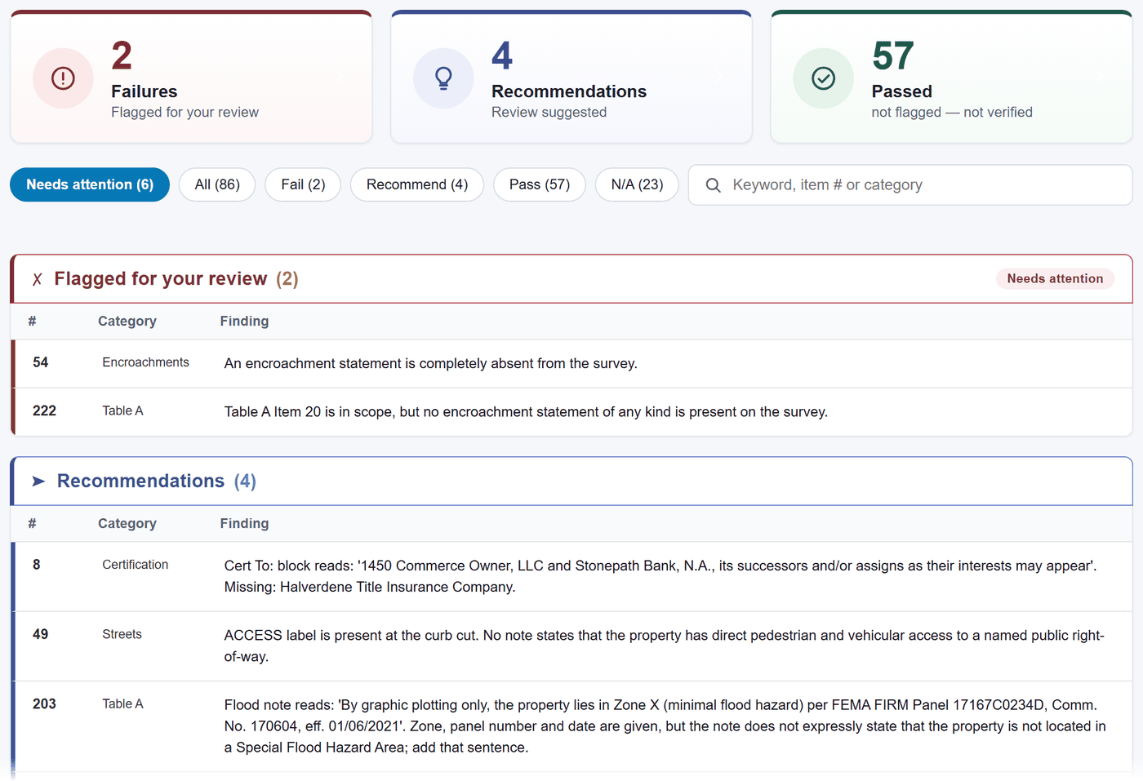The height and width of the screenshot is (781, 1143).
Task: Click the magnifier icon in the search box
Action: (x=713, y=185)
